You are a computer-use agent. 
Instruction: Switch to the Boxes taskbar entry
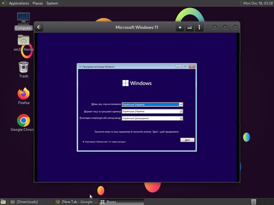click(x=122, y=202)
